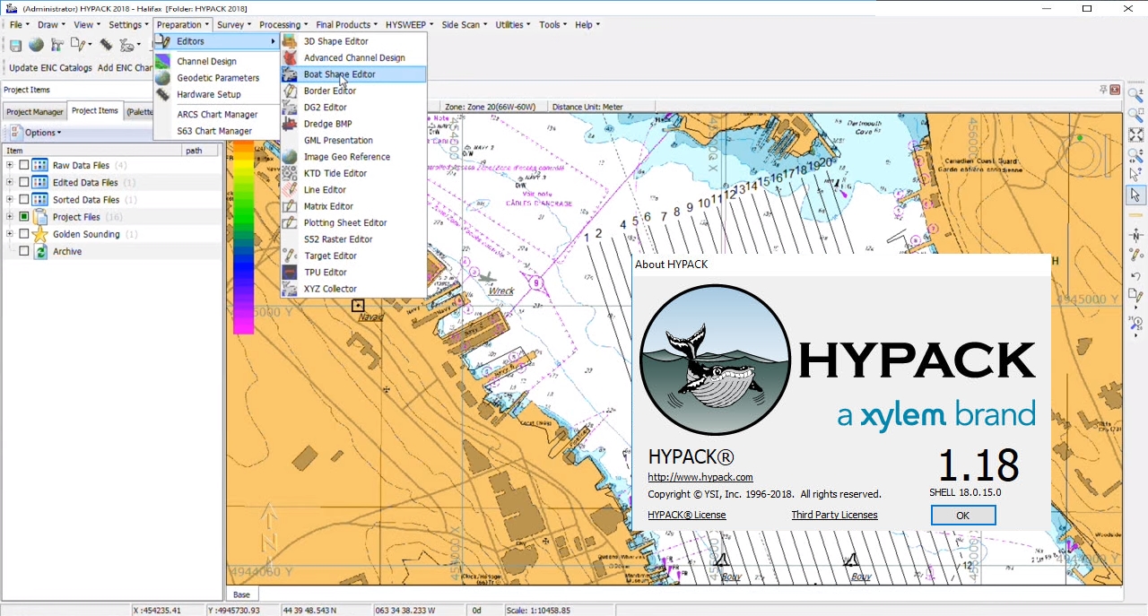1148x616 pixels.
Task: Click the undo arrow in right toolbar
Action: tap(1135, 274)
